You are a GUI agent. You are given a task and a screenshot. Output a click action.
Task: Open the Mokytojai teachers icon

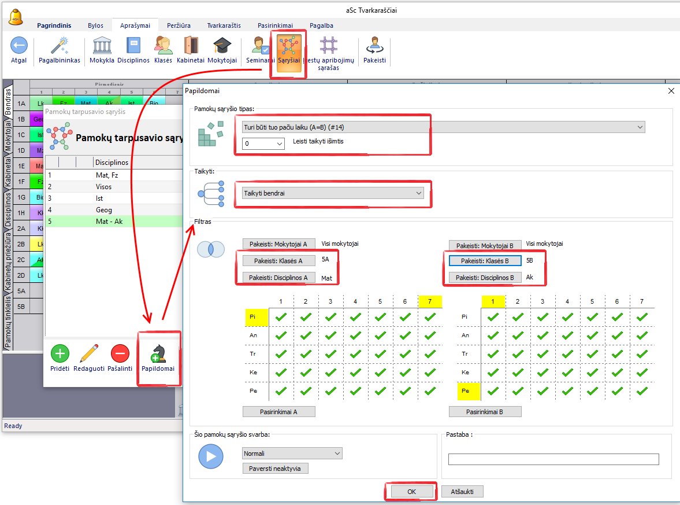(222, 46)
